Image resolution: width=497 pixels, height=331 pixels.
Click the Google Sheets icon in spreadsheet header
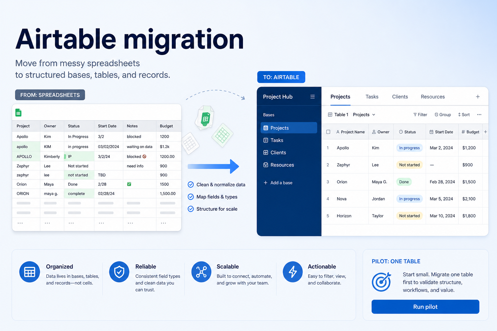pos(18,113)
